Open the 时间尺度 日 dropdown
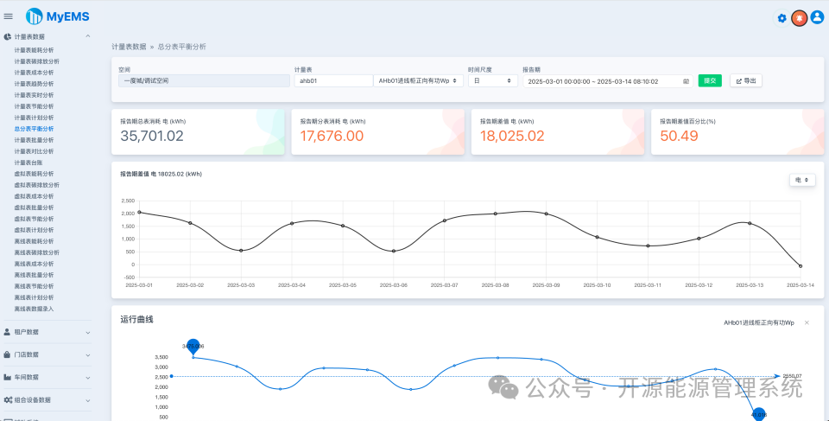Screen dimensions: 829x421 (x=493, y=80)
